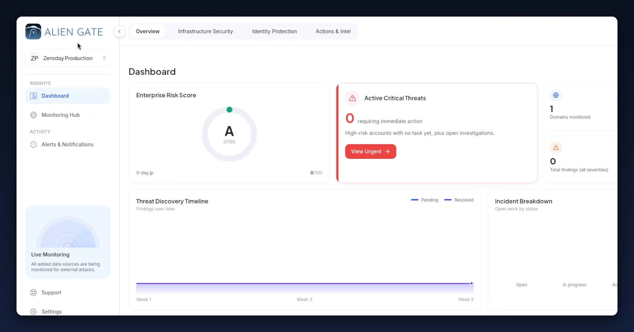Click the Monitoring Hub icon
The width and height of the screenshot is (634, 332).
click(33, 115)
